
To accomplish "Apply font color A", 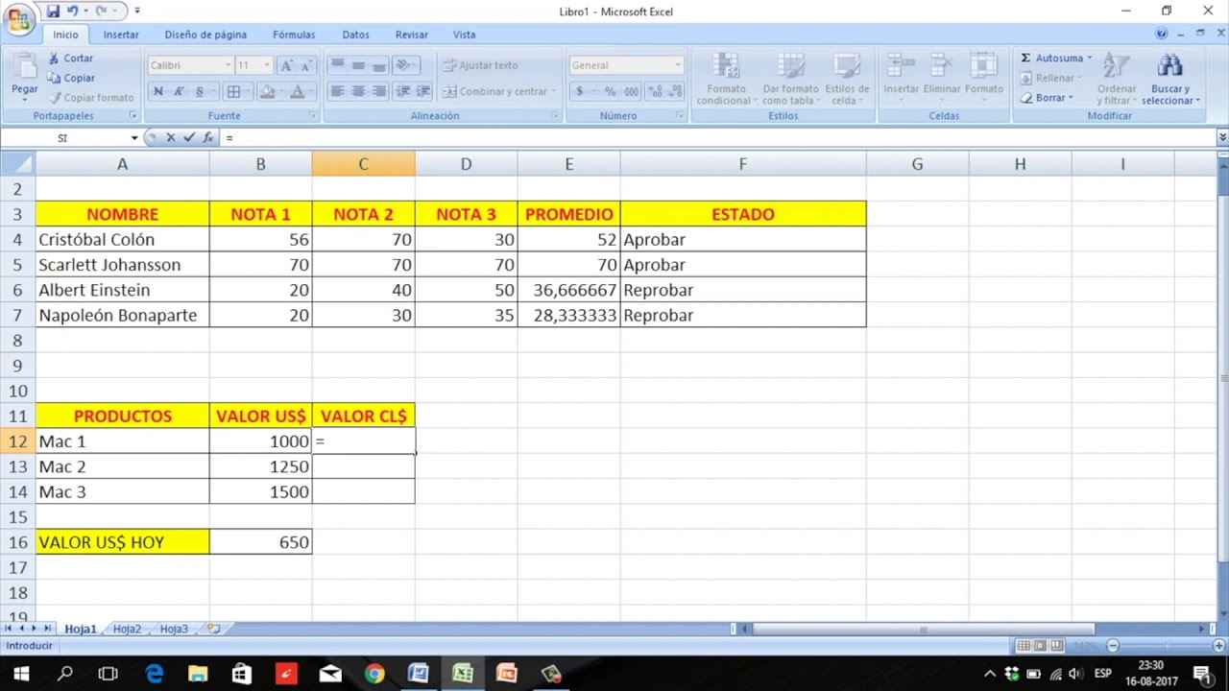I will click(x=298, y=92).
